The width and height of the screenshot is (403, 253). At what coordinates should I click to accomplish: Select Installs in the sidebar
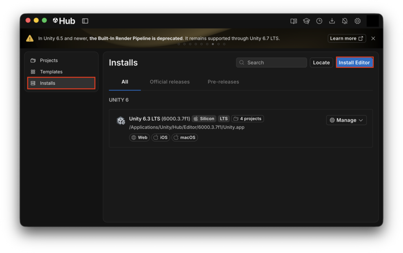click(61, 83)
